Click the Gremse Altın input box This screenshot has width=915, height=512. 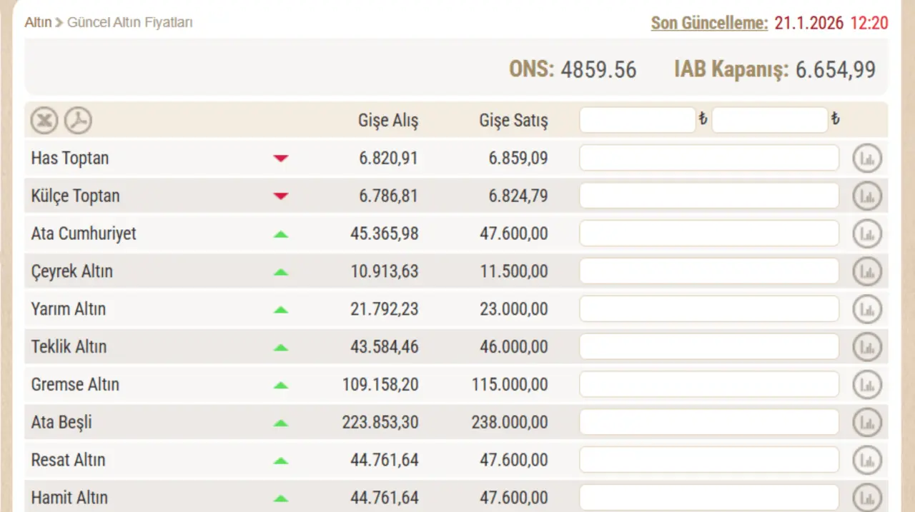tap(708, 384)
